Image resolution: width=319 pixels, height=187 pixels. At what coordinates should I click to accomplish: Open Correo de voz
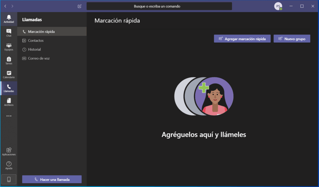tap(39, 58)
